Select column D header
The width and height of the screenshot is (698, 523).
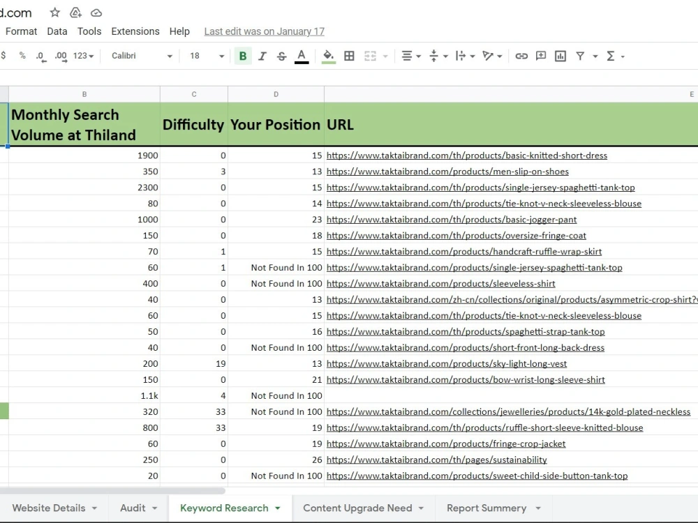pos(276,94)
